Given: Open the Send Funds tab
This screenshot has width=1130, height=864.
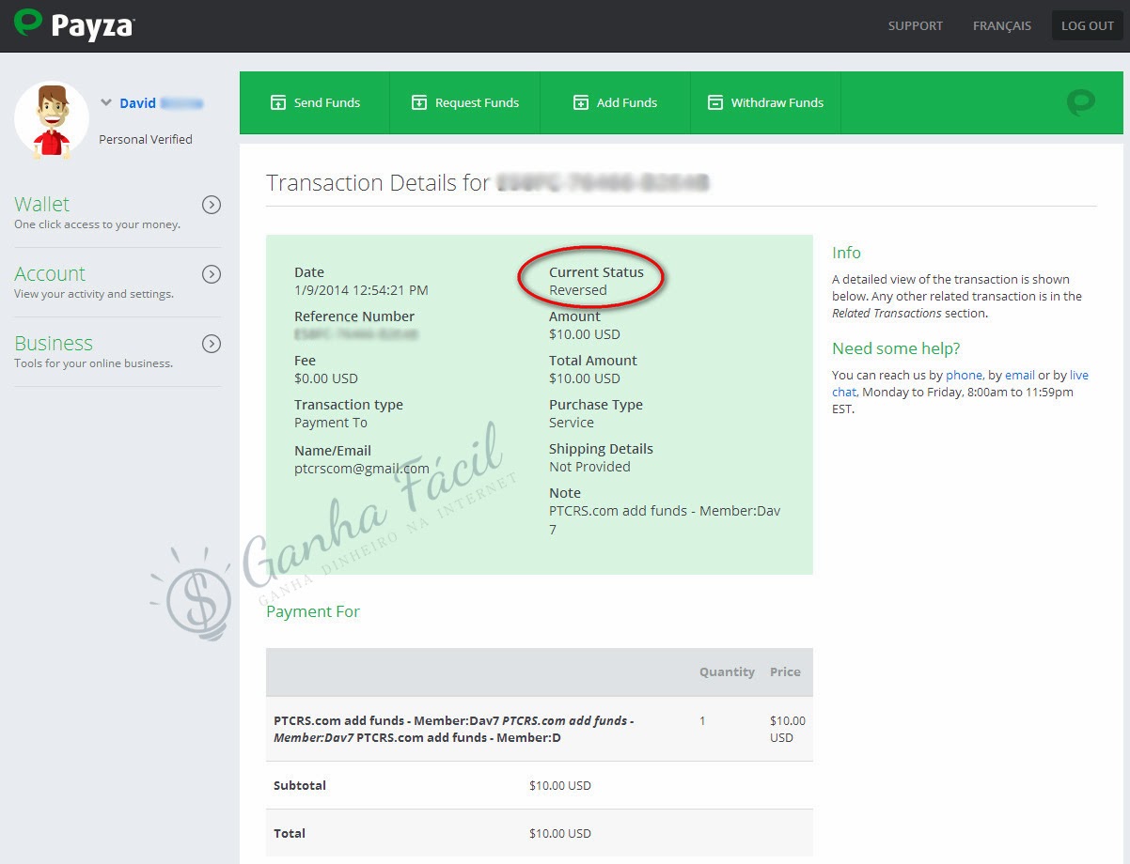Looking at the screenshot, I should pos(315,102).
